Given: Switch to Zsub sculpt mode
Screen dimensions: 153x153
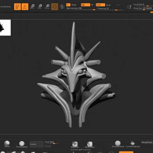Looking at the screenshot, I should click(108, 5).
